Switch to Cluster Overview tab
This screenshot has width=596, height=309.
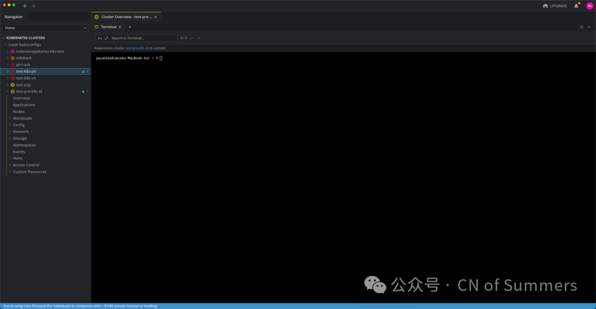126,17
